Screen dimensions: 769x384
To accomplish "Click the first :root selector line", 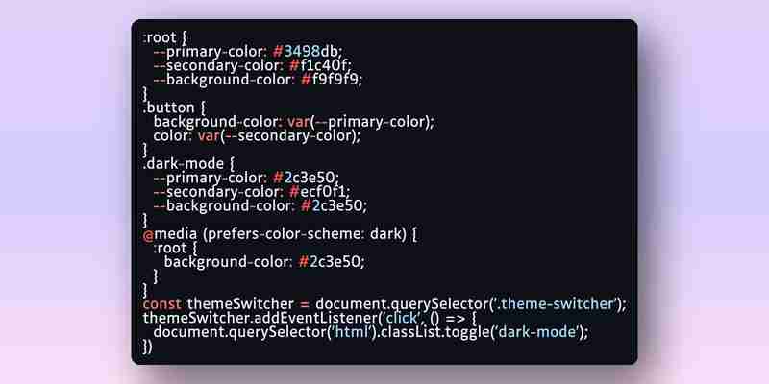I will pos(164,37).
